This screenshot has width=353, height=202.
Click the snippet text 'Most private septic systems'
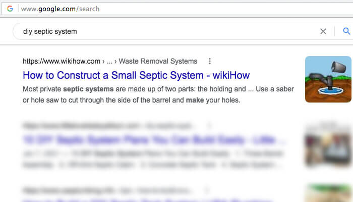pyautogui.click(x=68, y=89)
